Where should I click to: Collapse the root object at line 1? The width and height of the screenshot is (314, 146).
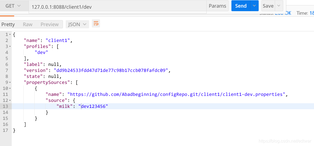(10, 35)
